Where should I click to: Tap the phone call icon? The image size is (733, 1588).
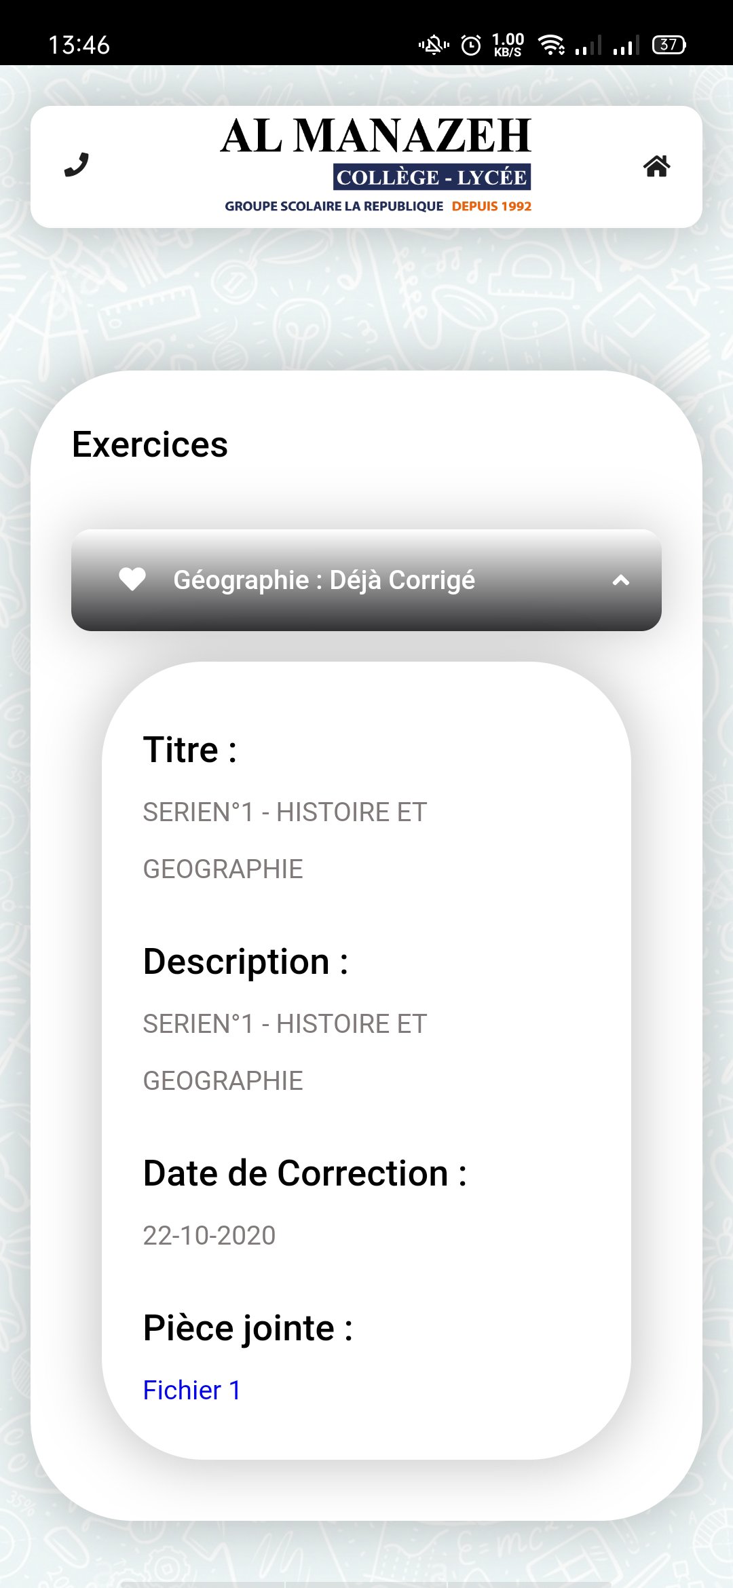(77, 165)
